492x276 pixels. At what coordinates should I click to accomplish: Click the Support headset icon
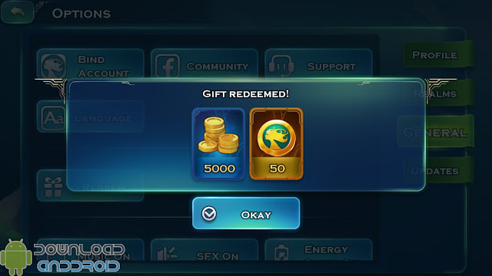point(281,66)
